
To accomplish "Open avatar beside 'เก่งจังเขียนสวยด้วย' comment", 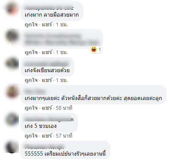I will (12, 63).
